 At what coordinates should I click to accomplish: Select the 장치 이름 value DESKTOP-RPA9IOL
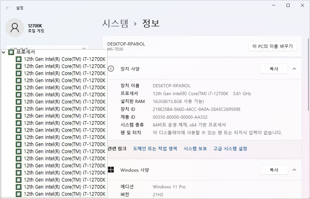(x=172, y=86)
